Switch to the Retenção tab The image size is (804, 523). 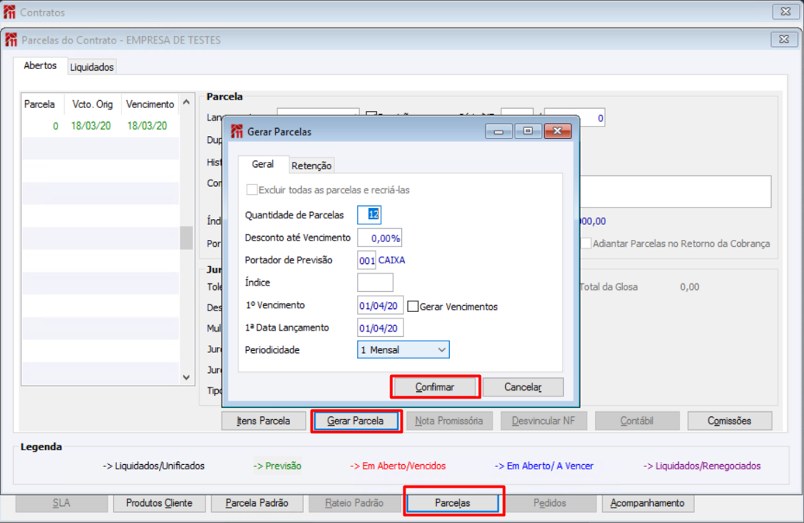pos(311,166)
